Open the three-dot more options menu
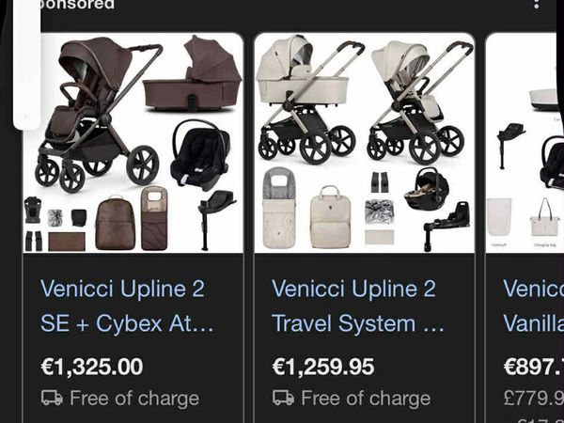This screenshot has height=423, width=564. click(537, 5)
